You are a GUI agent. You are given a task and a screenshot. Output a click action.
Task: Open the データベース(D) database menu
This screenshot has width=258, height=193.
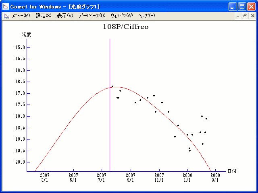[92, 16]
